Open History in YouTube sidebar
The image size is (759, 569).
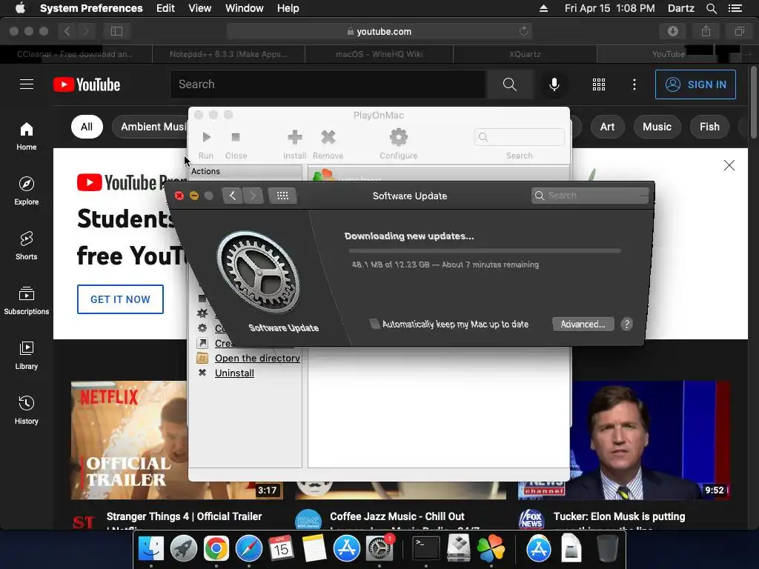pyautogui.click(x=27, y=410)
